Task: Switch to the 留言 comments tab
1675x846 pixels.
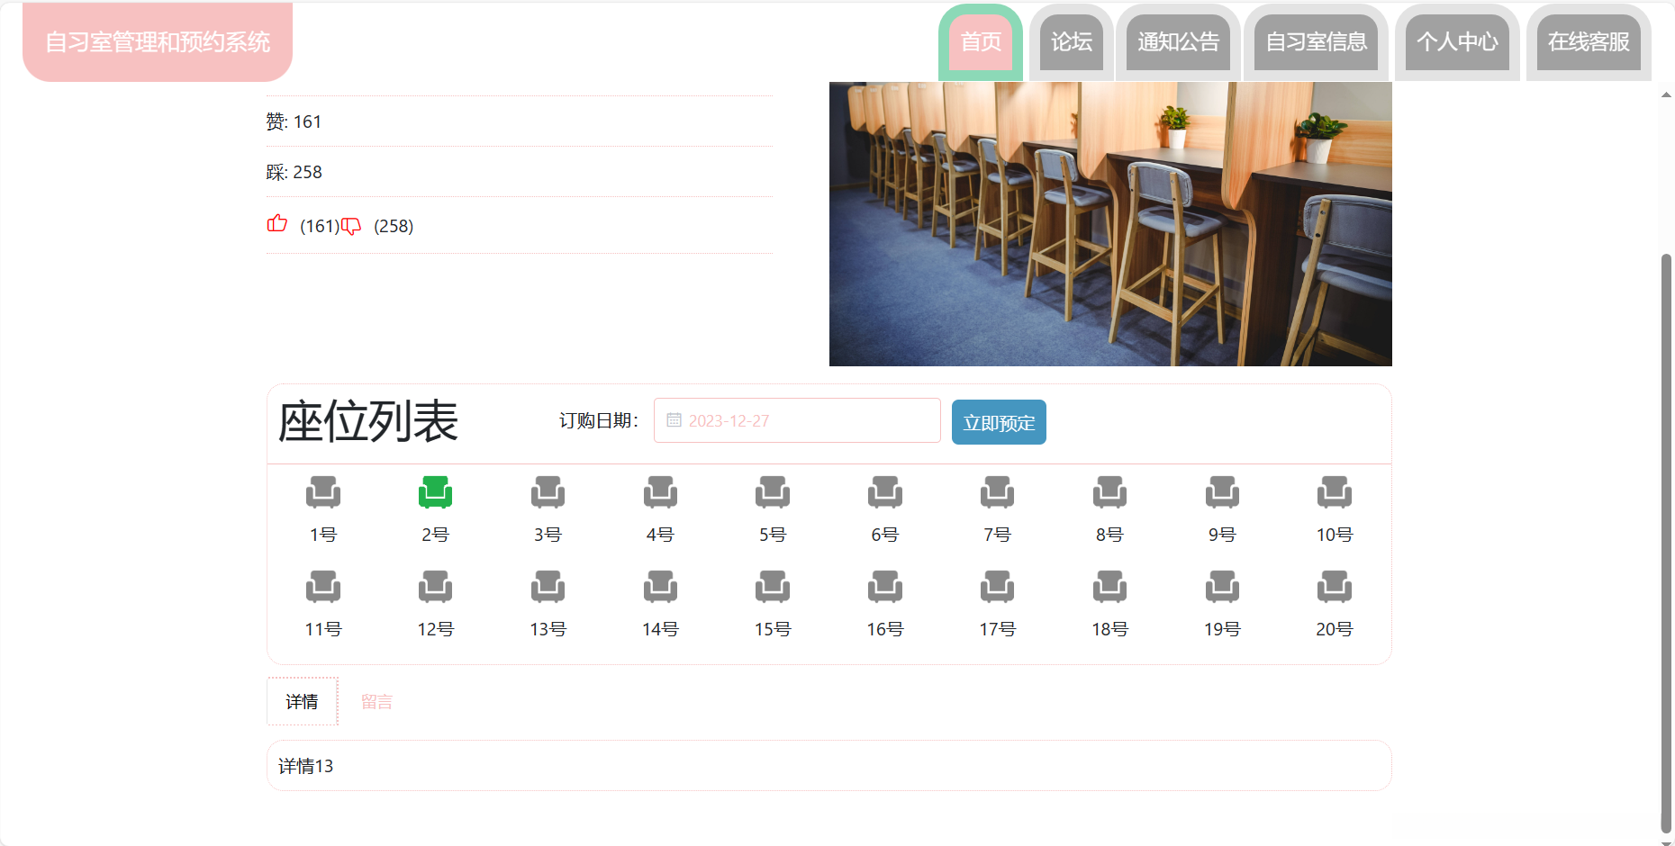Action: [376, 701]
